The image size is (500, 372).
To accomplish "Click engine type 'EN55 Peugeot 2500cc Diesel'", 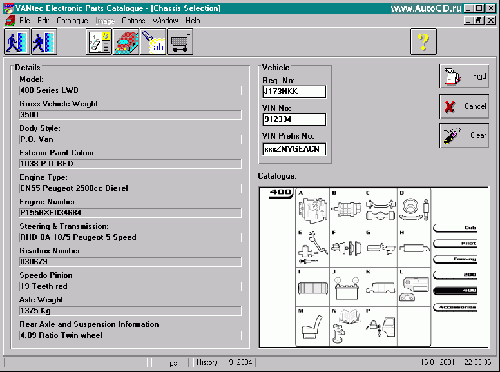I will pos(130,188).
